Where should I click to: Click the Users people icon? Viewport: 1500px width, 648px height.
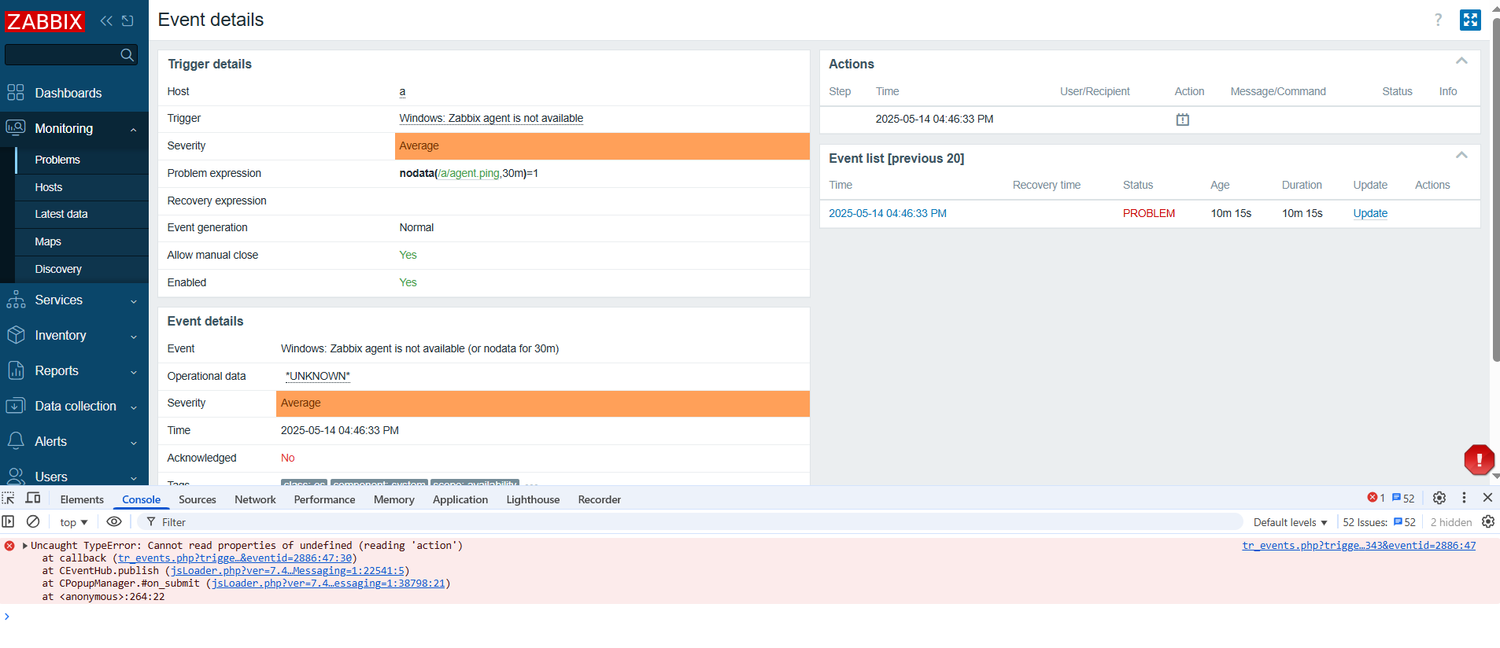point(16,477)
